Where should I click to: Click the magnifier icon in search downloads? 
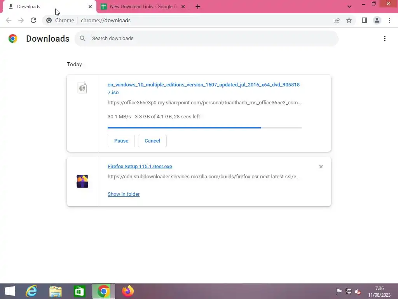[82, 39]
